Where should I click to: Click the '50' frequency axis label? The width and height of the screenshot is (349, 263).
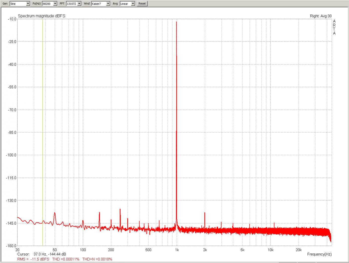click(x=55, y=250)
